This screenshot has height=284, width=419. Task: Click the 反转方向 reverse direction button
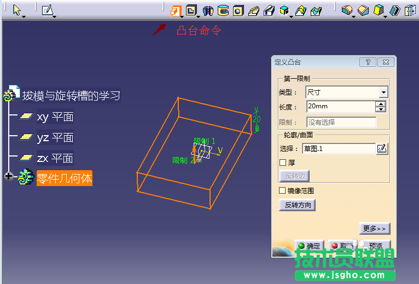point(297,205)
